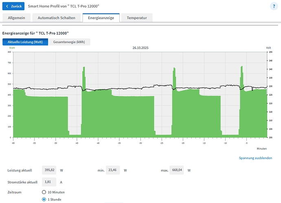Click the max. power value field
Image resolution: width=281 pixels, height=203 pixels.
(176, 170)
